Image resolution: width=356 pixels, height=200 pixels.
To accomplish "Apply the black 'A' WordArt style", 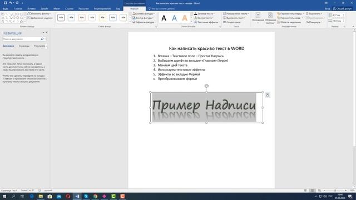I will coord(164,18).
